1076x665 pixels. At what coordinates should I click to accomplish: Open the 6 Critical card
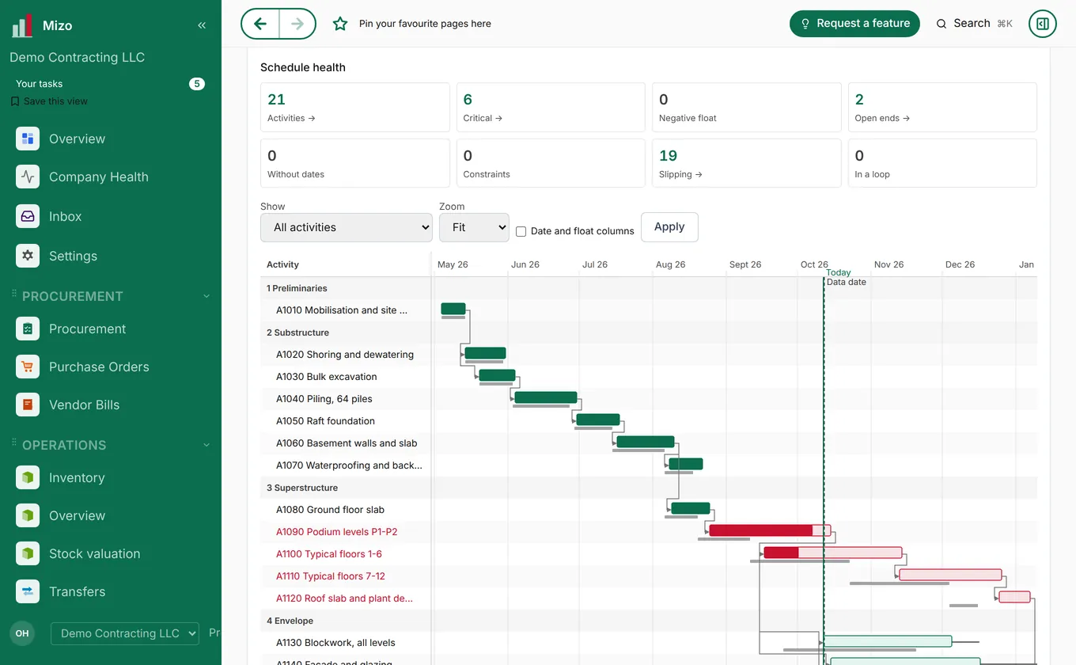click(x=551, y=107)
